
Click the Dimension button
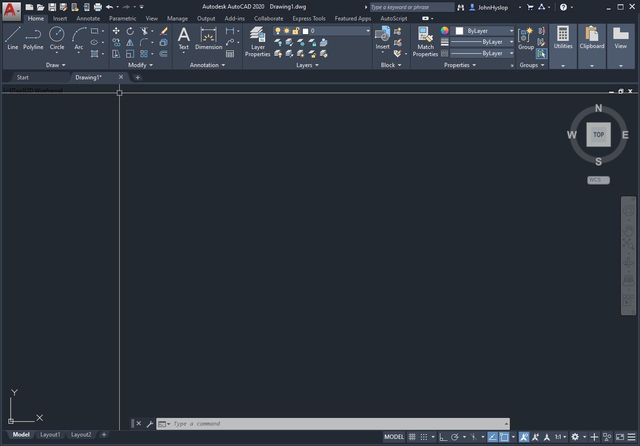tap(209, 40)
